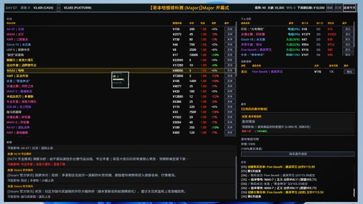The height and width of the screenshot is (204, 363).
Task: Click buy button in the USP-S row
Action: tap(230, 50)
